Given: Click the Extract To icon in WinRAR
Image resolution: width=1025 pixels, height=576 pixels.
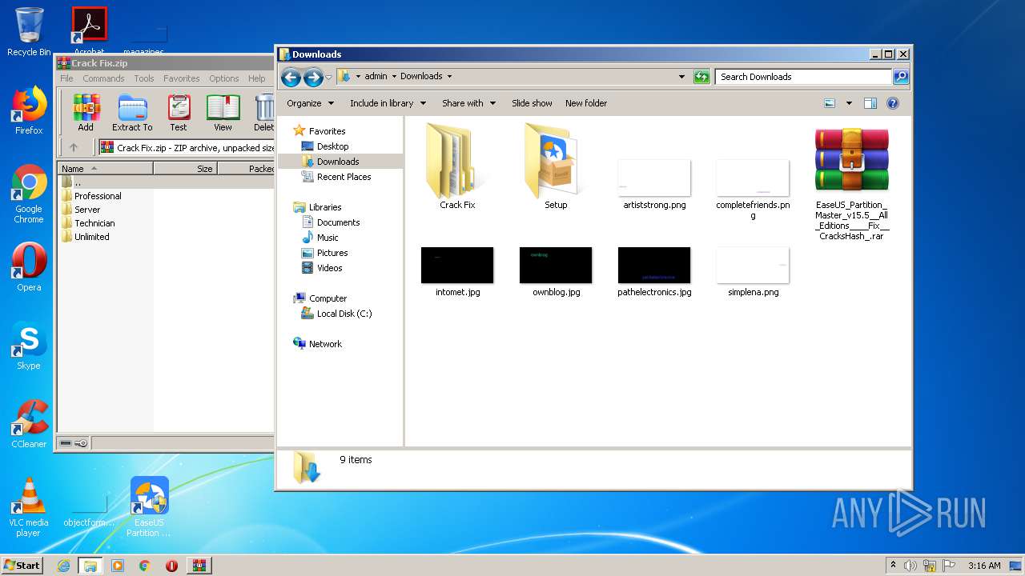Looking at the screenshot, I should coord(132,113).
